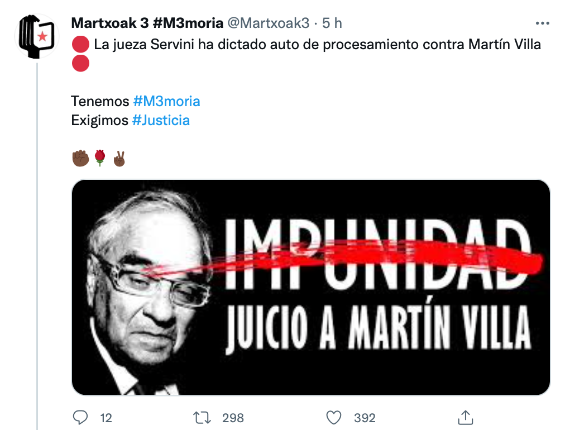Click the share upload icon
The image size is (565, 430).
coord(465,417)
